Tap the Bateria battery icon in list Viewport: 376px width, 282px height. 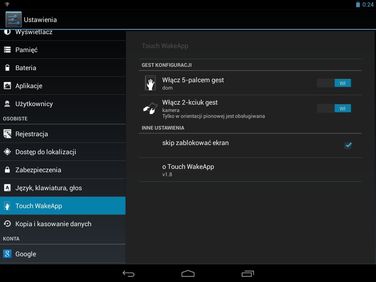[7, 68]
